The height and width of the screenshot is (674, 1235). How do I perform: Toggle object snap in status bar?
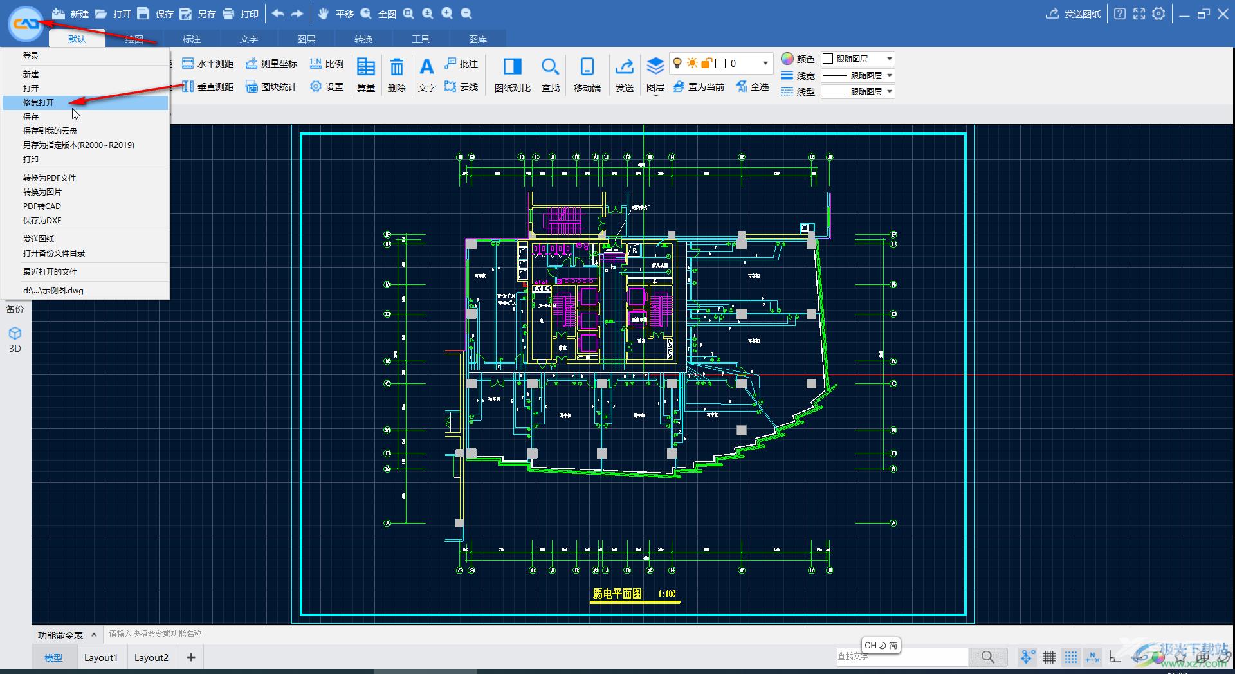point(1027,657)
